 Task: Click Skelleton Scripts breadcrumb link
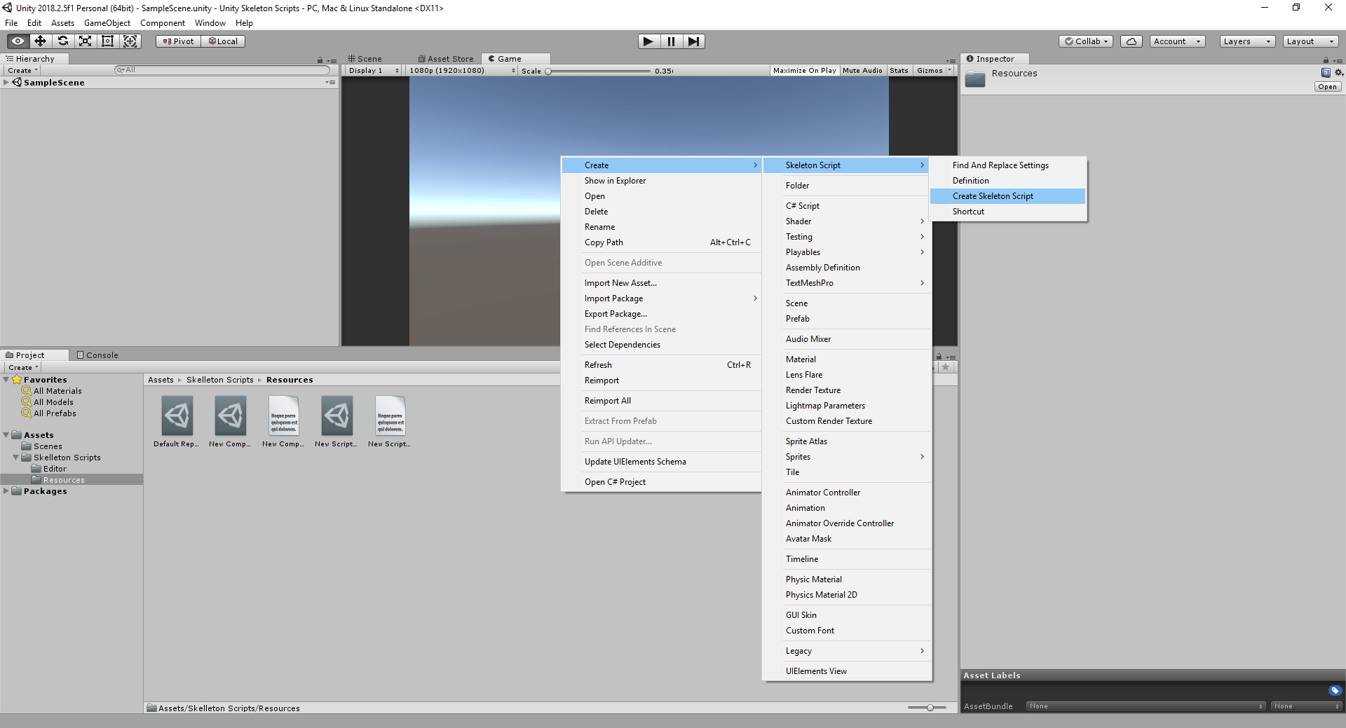click(220, 380)
